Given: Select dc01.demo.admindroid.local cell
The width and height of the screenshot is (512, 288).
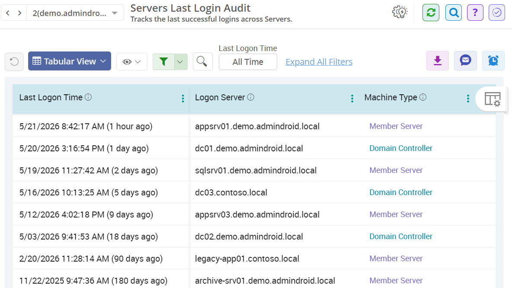Looking at the screenshot, I should pos(249,149).
